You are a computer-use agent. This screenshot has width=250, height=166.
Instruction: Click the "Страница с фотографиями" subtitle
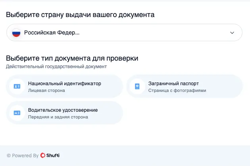(177, 91)
